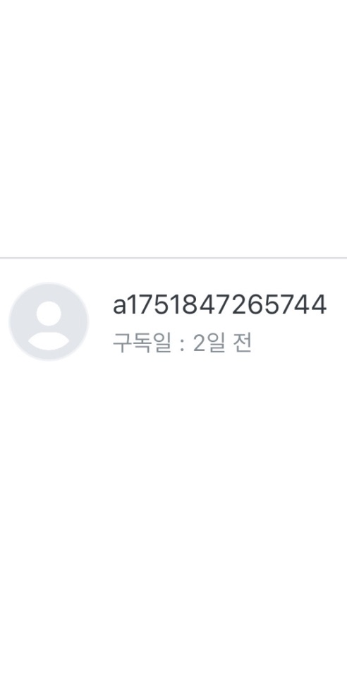Image resolution: width=347 pixels, height=695 pixels.
Task: Select the '구독일 : 2일 전' subscription date text
Action: [x=182, y=343]
